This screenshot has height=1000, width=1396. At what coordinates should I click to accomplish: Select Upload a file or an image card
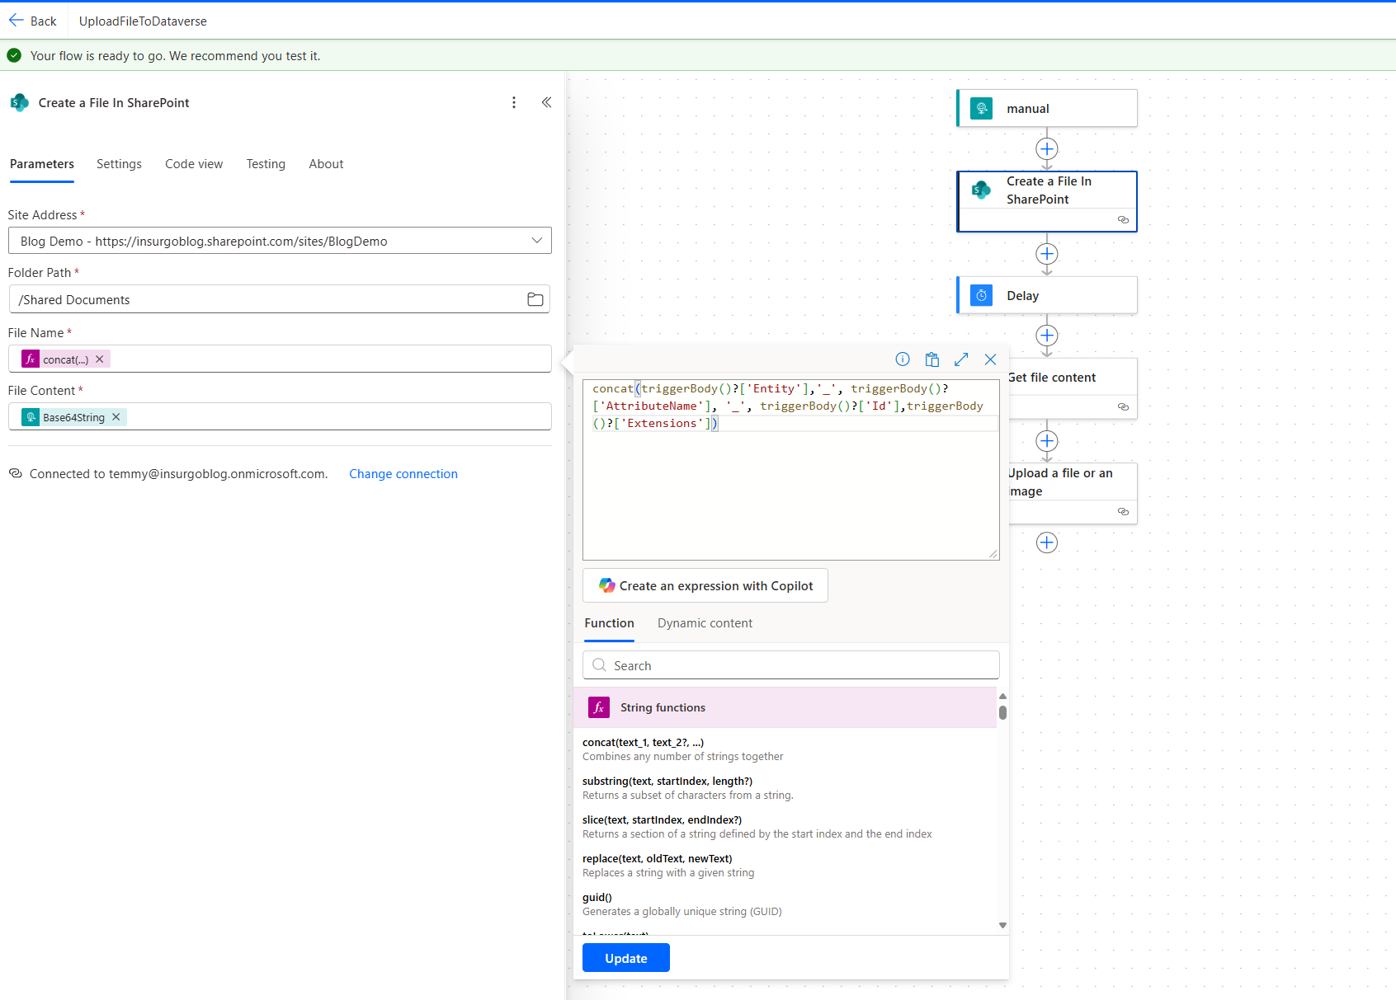click(x=1073, y=493)
